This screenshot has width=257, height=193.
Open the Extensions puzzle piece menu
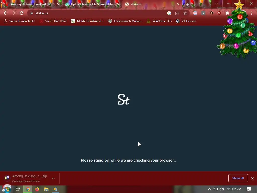pos(227,13)
